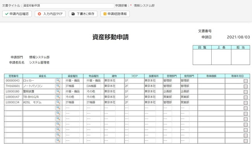The width and height of the screenshot is (252, 144).
Task: Click the 情報システム部 text beside 申請部署
Action: coord(144,6)
